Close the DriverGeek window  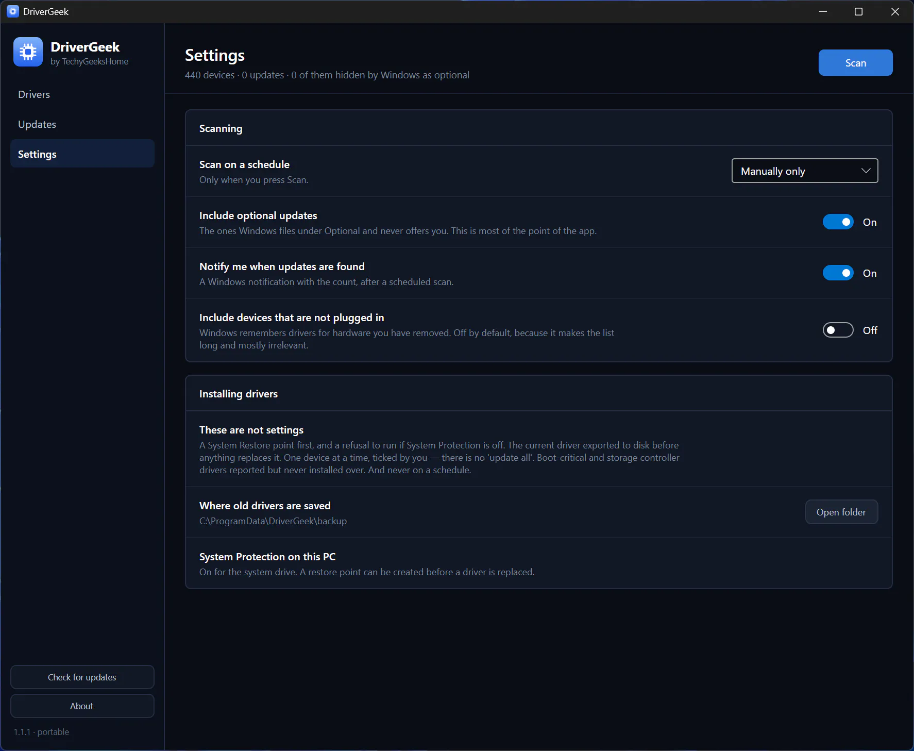[x=895, y=11]
